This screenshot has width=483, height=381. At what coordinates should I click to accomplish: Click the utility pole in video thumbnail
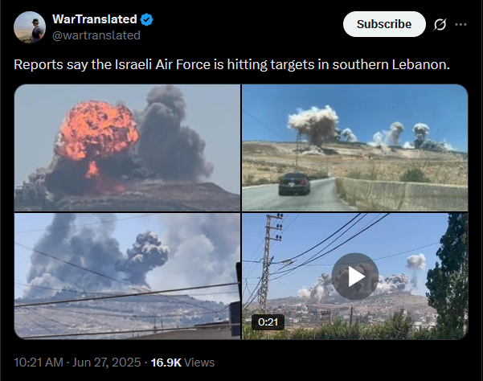(x=268, y=262)
